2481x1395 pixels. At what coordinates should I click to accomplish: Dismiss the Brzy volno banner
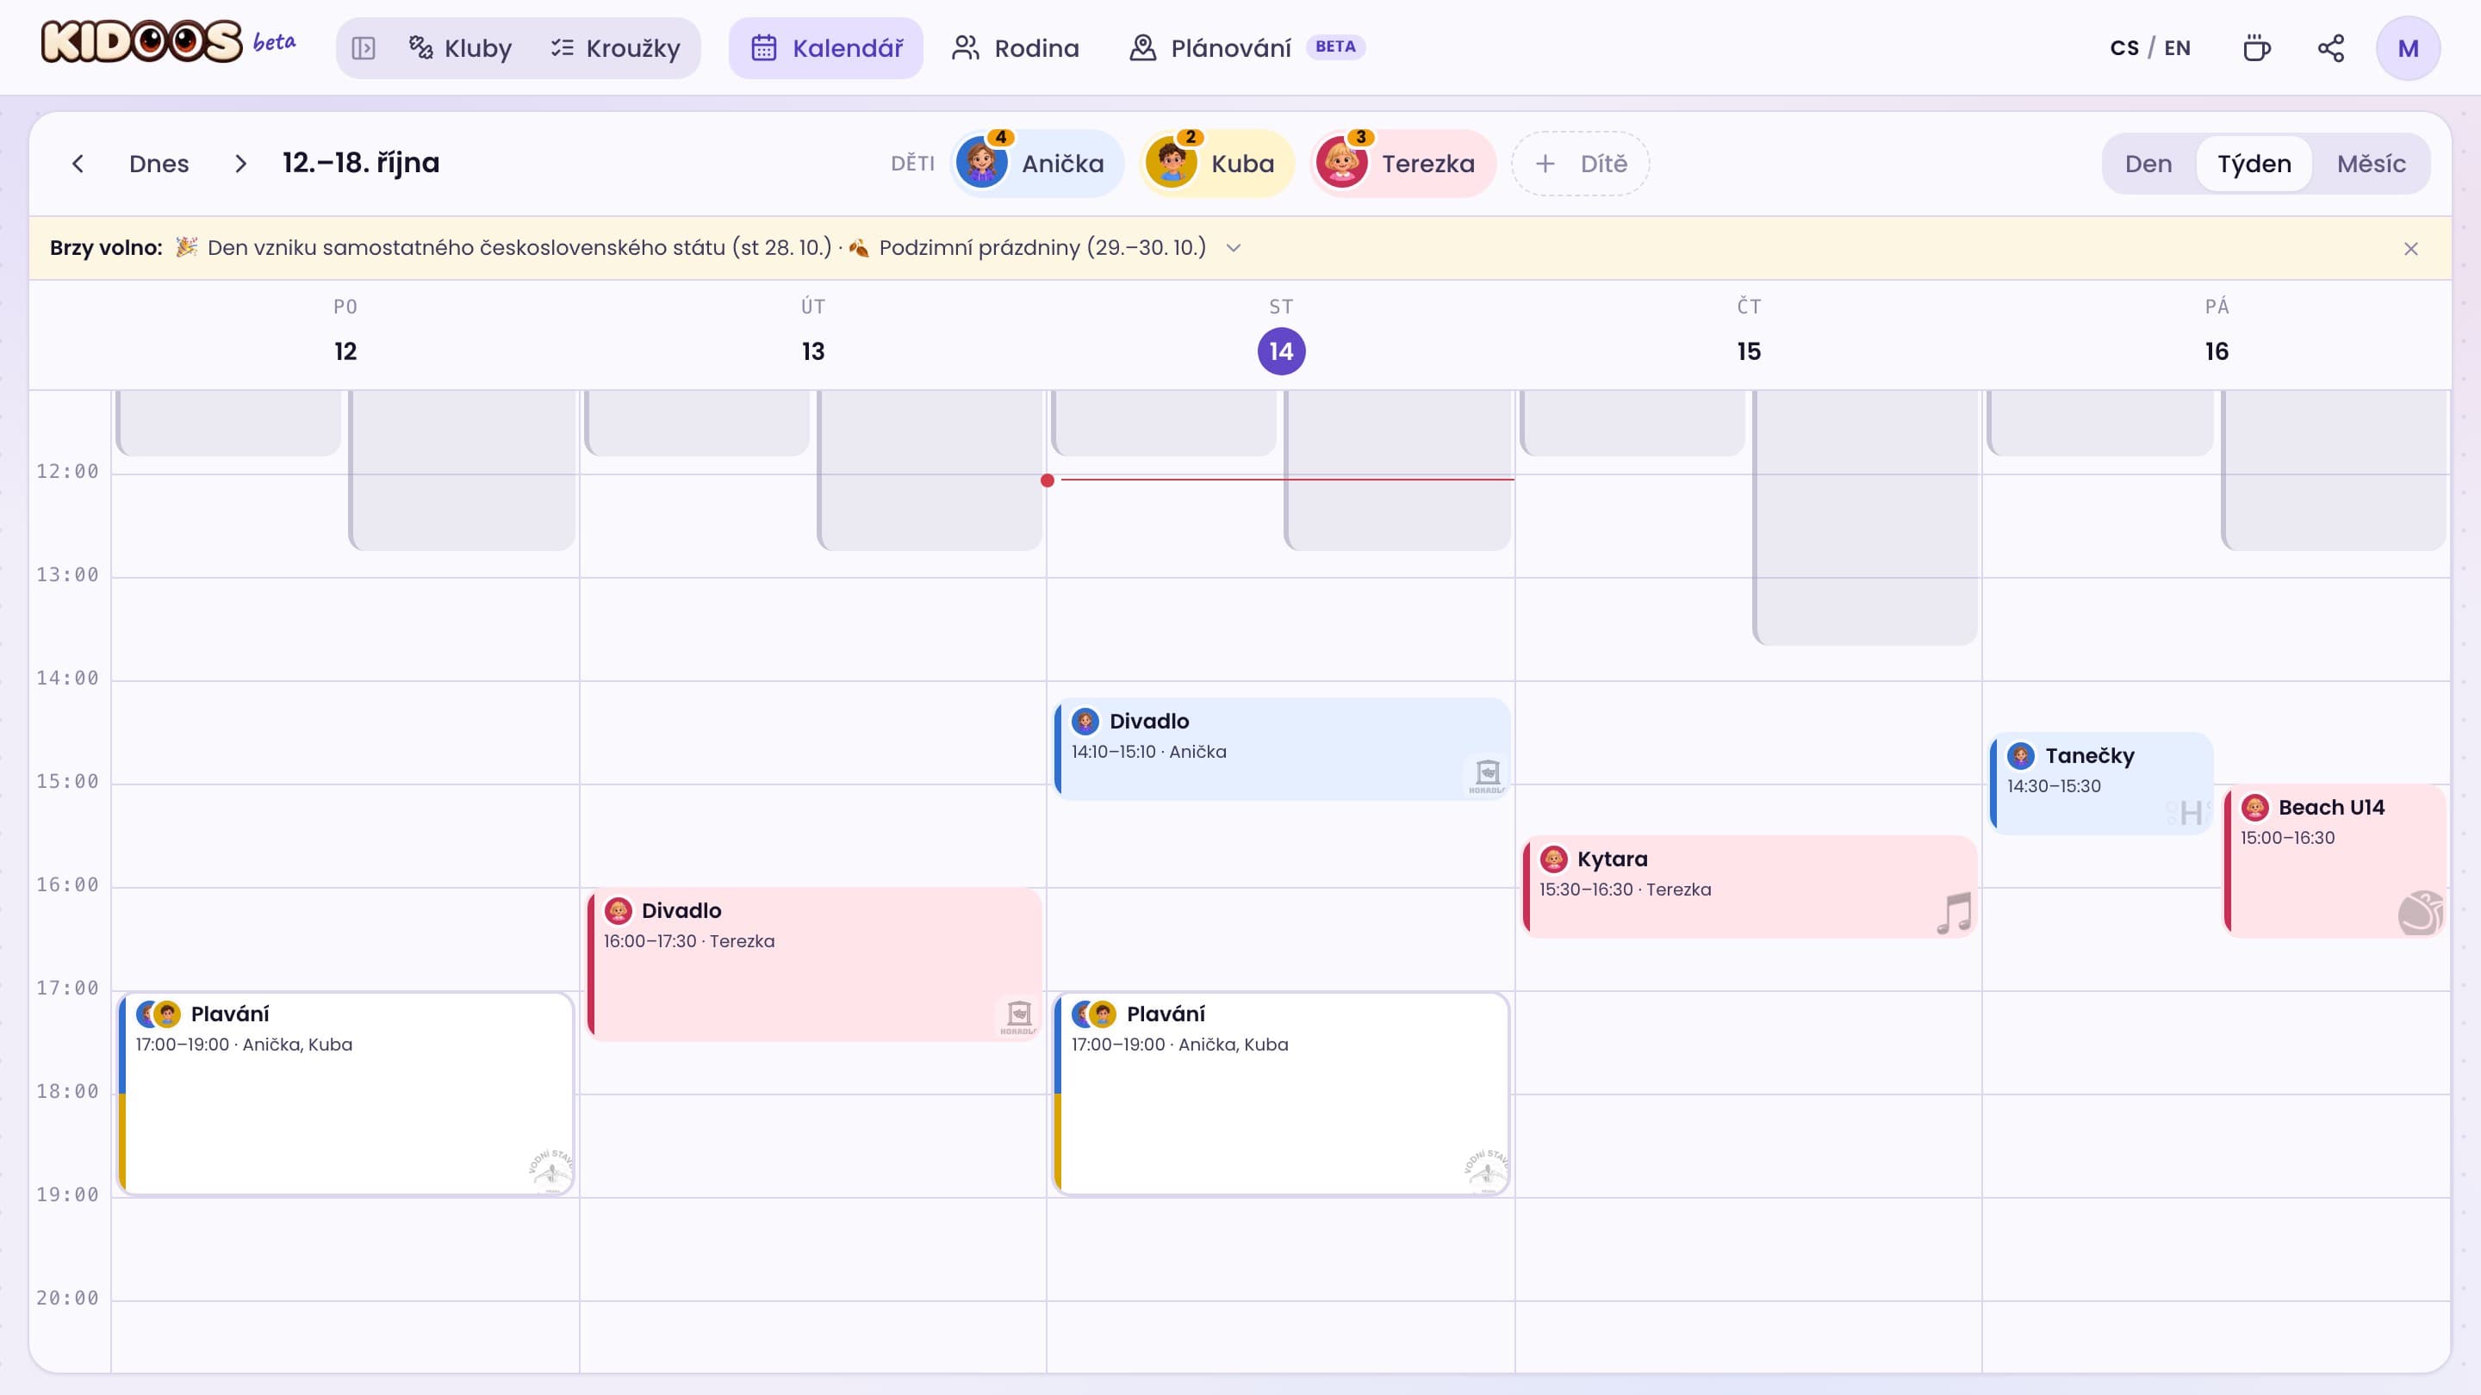(2410, 248)
